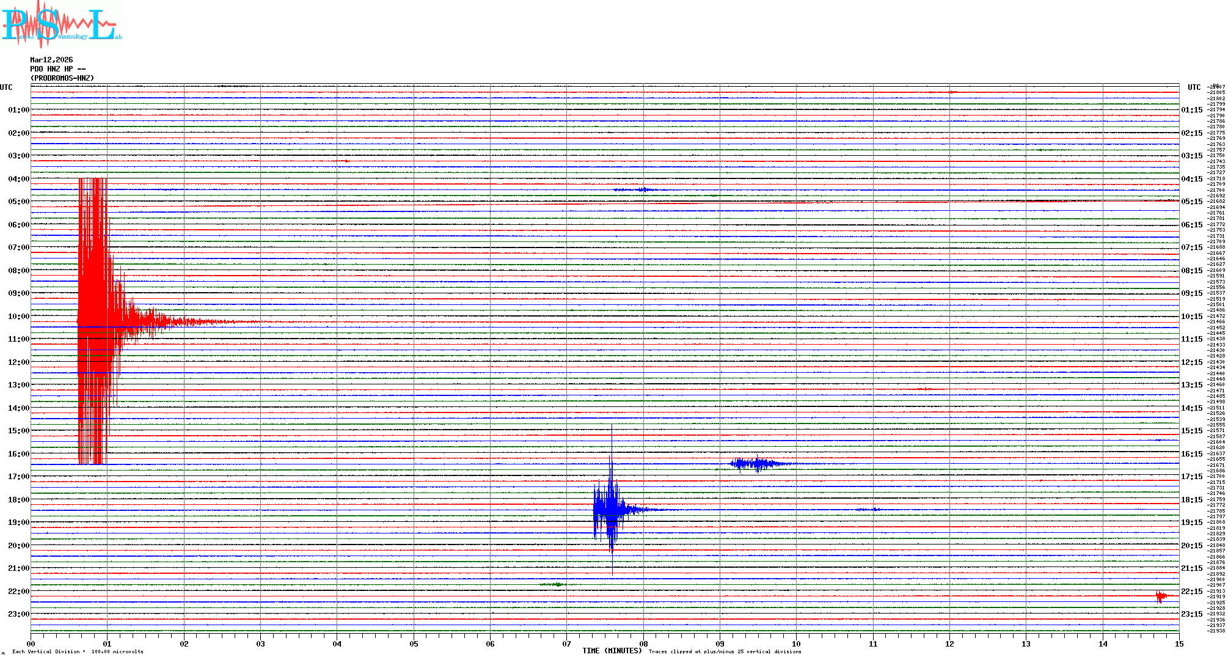1228x660 pixels.
Task: Click the 08 minute tick on bottom axis
Action: pyautogui.click(x=643, y=643)
